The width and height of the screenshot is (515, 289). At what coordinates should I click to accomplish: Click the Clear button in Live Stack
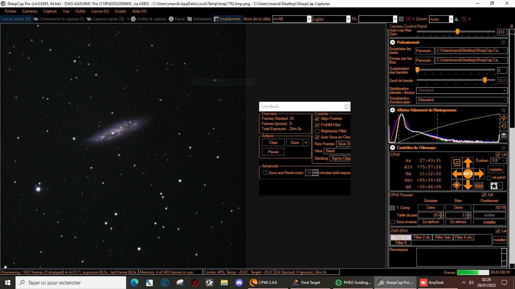click(x=273, y=143)
